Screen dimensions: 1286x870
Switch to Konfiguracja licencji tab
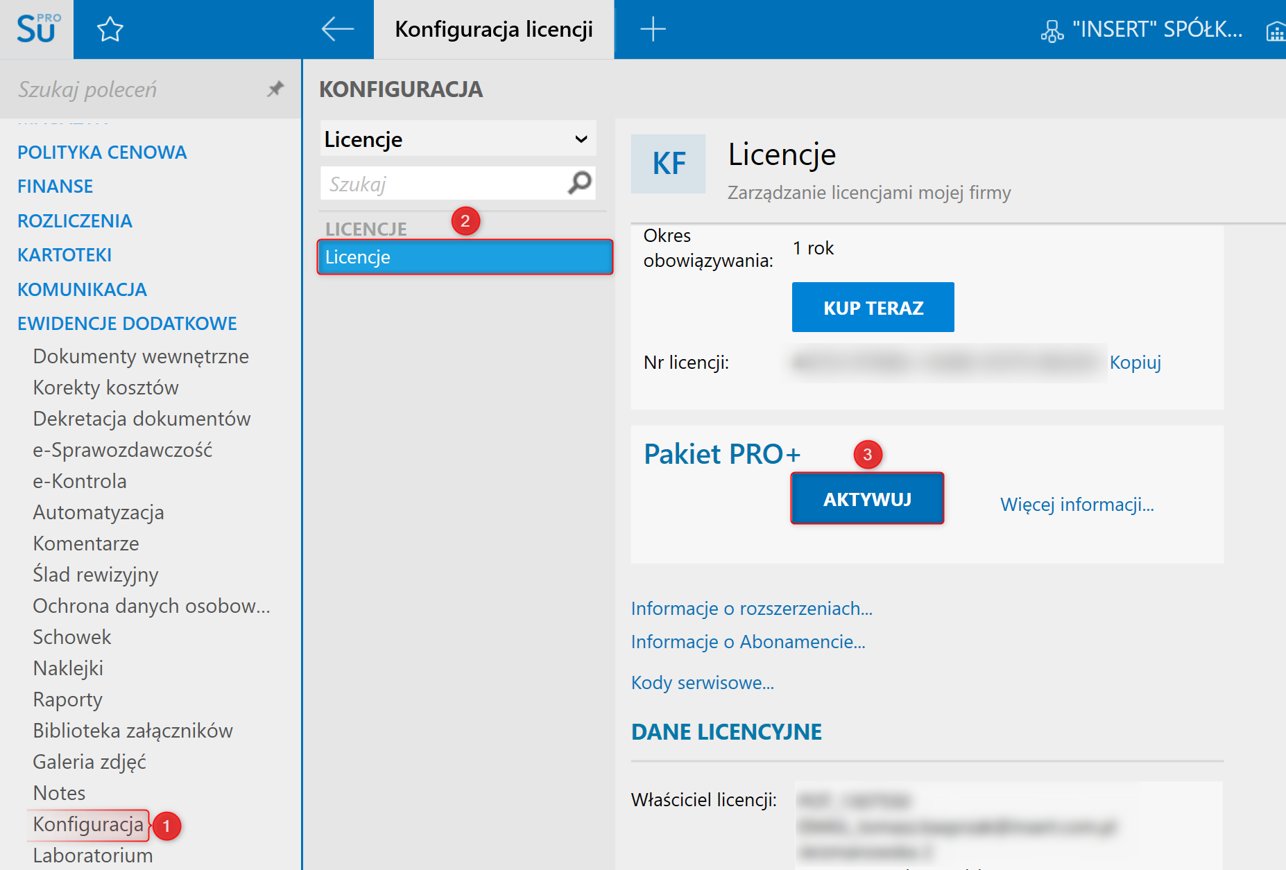[493, 29]
